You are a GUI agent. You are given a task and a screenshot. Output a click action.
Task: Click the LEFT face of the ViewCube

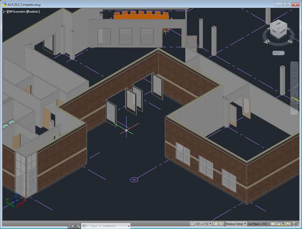pyautogui.click(x=274, y=31)
